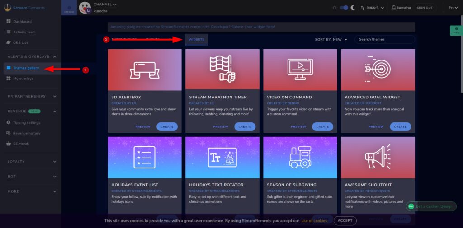
Task: Click the sun light-mode icon
Action: point(335,8)
